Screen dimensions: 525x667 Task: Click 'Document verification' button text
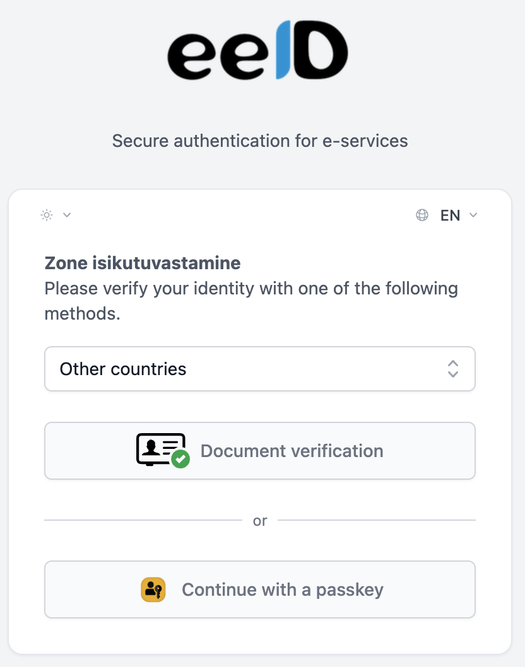pyautogui.click(x=292, y=451)
